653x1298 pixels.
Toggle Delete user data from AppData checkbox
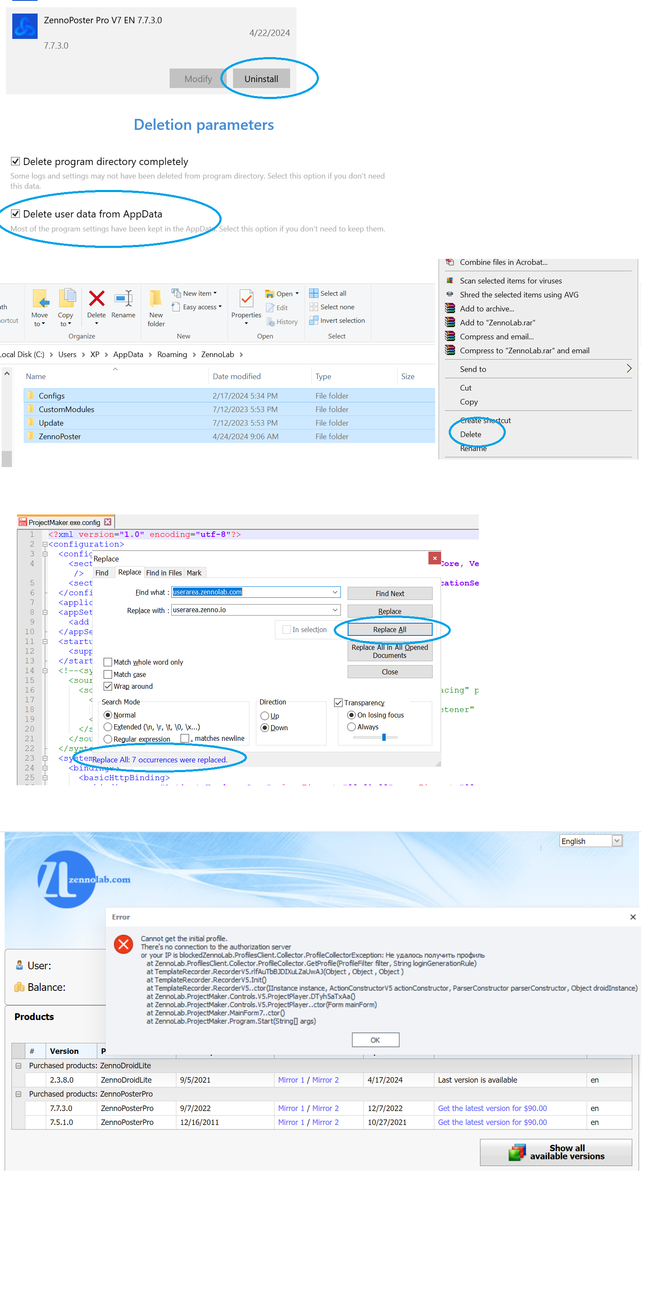point(16,214)
